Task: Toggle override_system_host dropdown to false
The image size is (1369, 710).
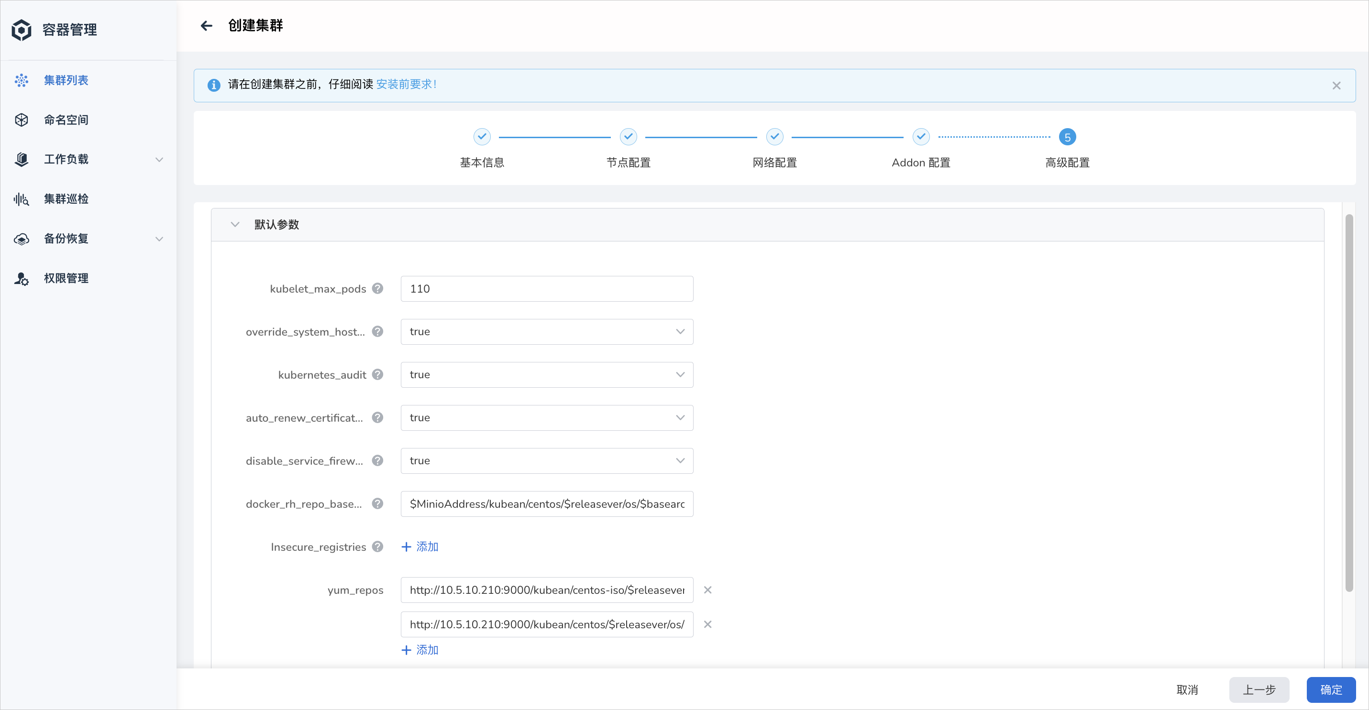Action: click(x=547, y=332)
